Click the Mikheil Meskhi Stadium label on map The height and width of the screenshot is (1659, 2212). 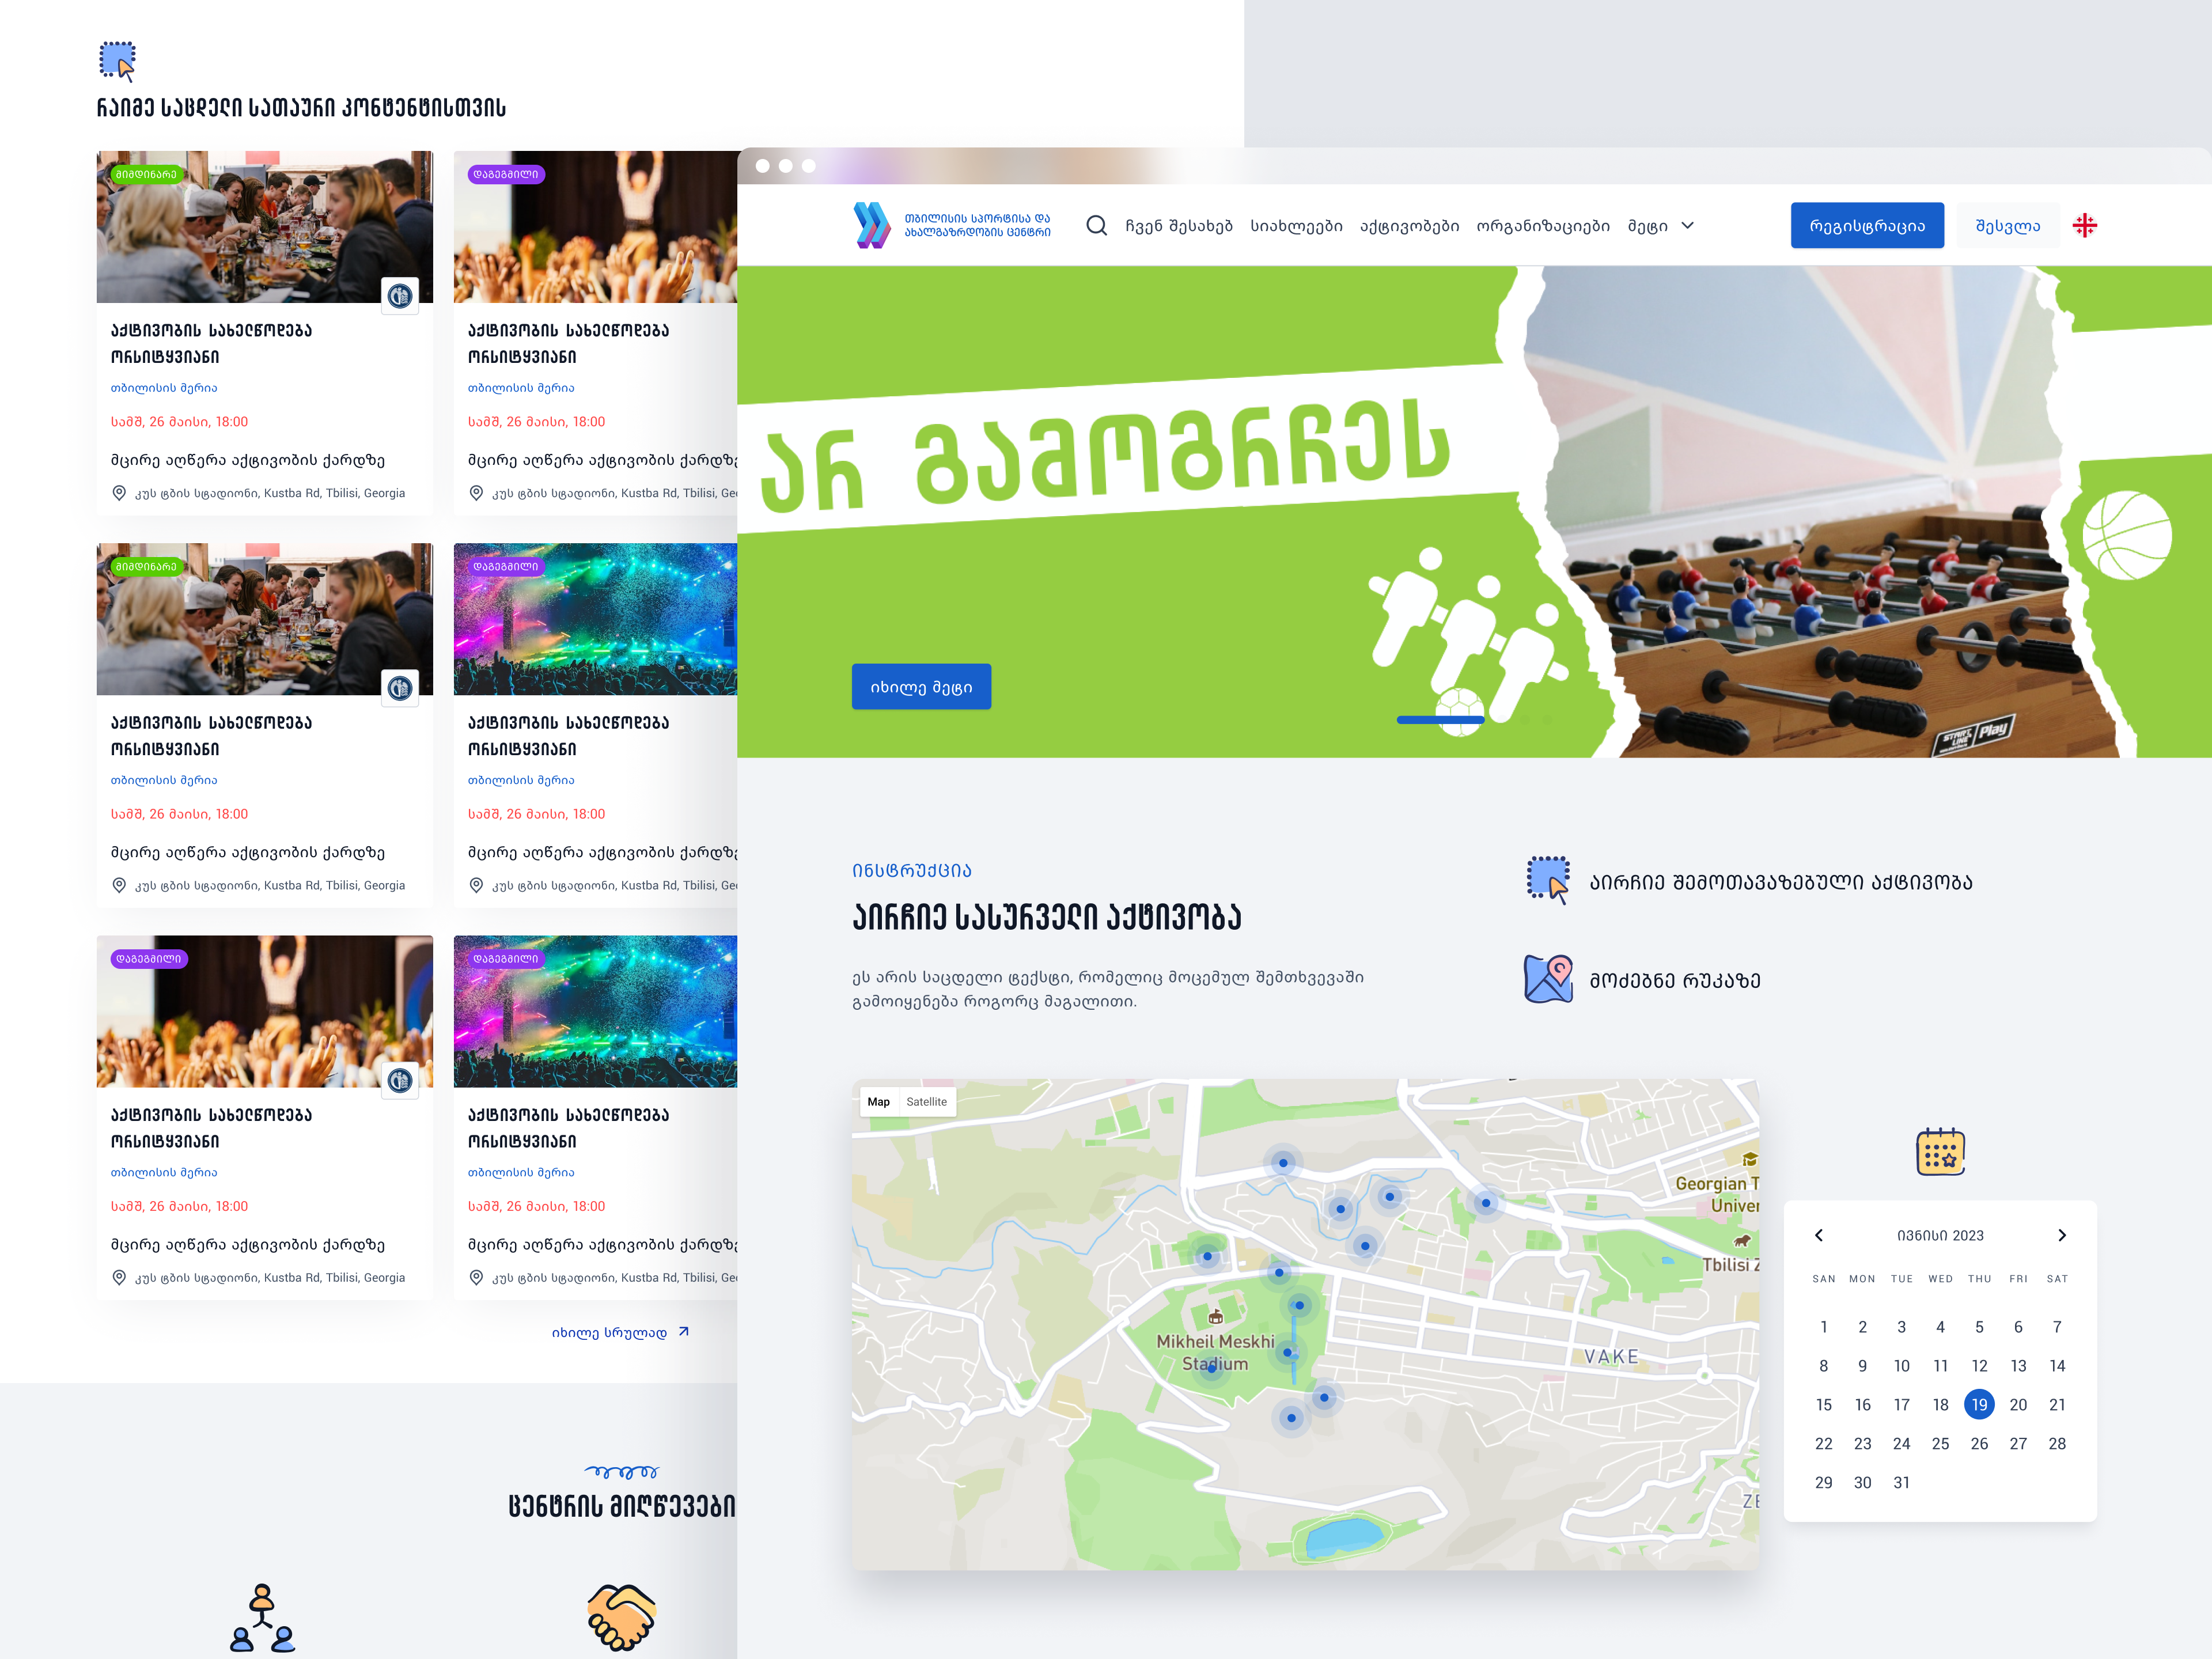[x=1214, y=1352]
